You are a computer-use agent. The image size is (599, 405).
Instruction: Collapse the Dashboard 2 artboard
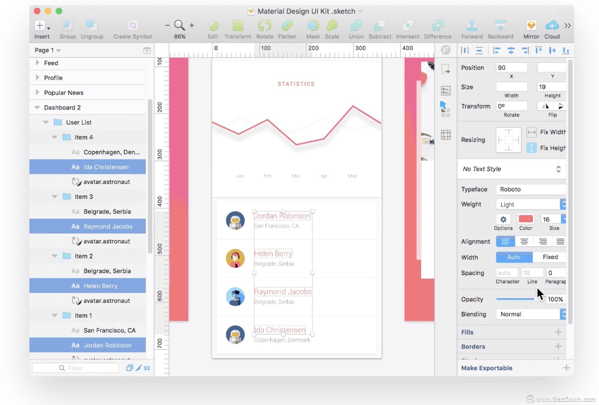point(37,108)
